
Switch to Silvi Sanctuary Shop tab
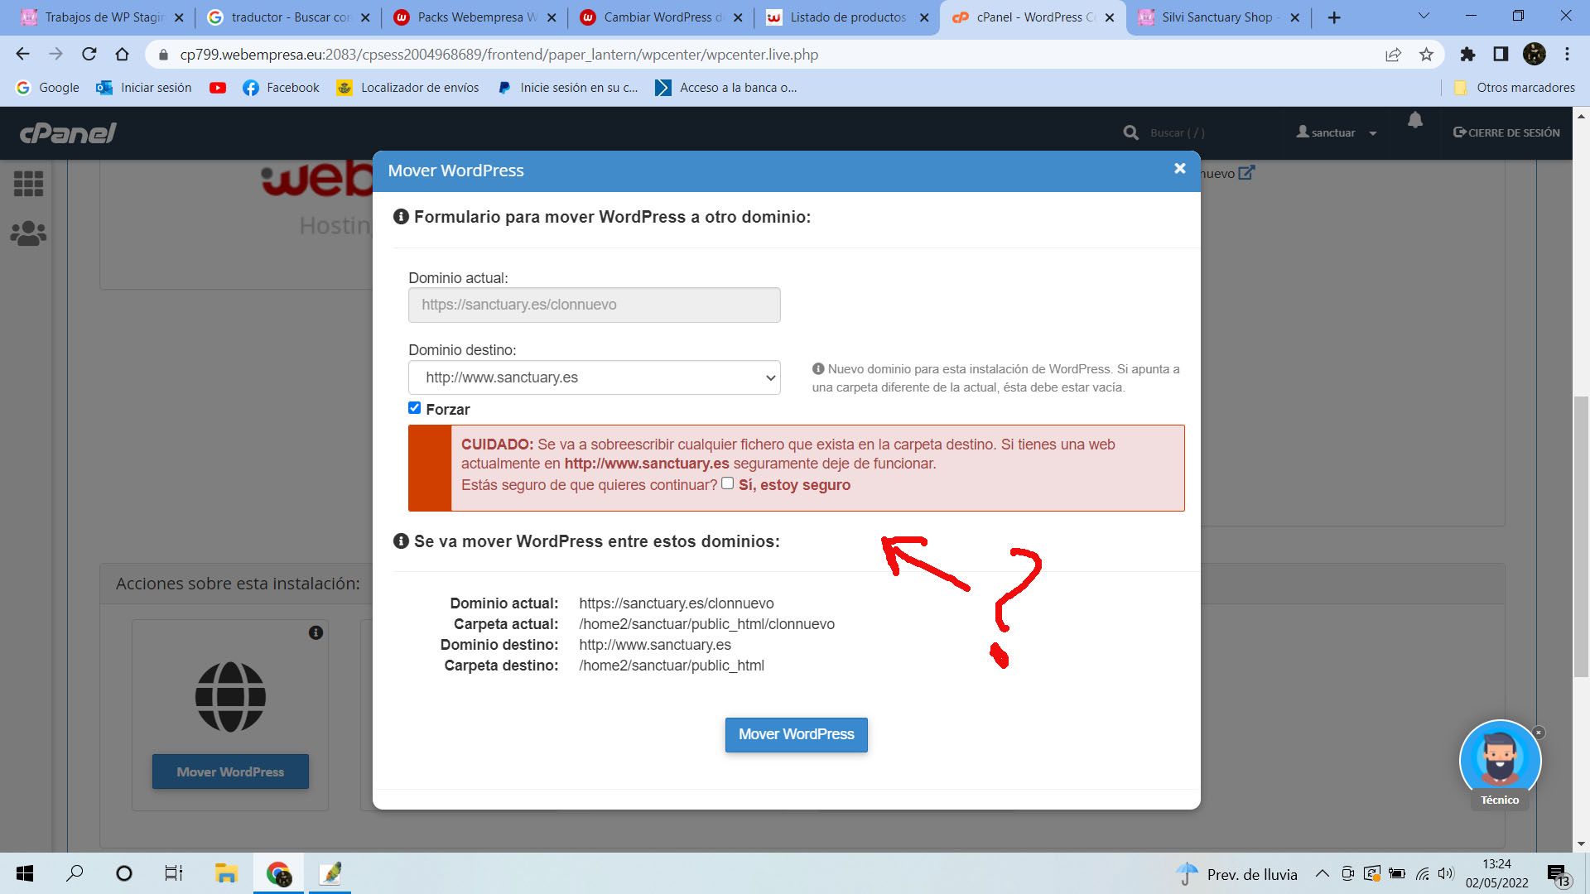(1219, 17)
